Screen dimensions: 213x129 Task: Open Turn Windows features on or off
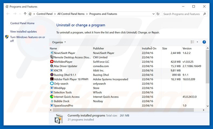pyautogui.click(x=28, y=39)
